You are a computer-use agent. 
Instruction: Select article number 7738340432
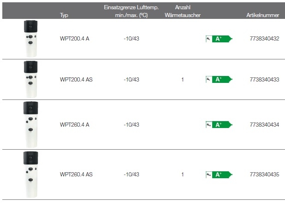[264, 39]
